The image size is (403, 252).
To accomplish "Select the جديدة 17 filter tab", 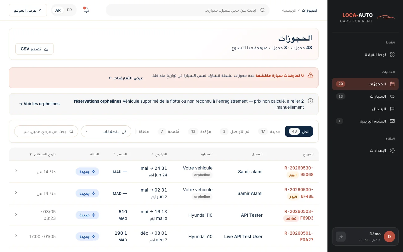I will (x=269, y=131).
